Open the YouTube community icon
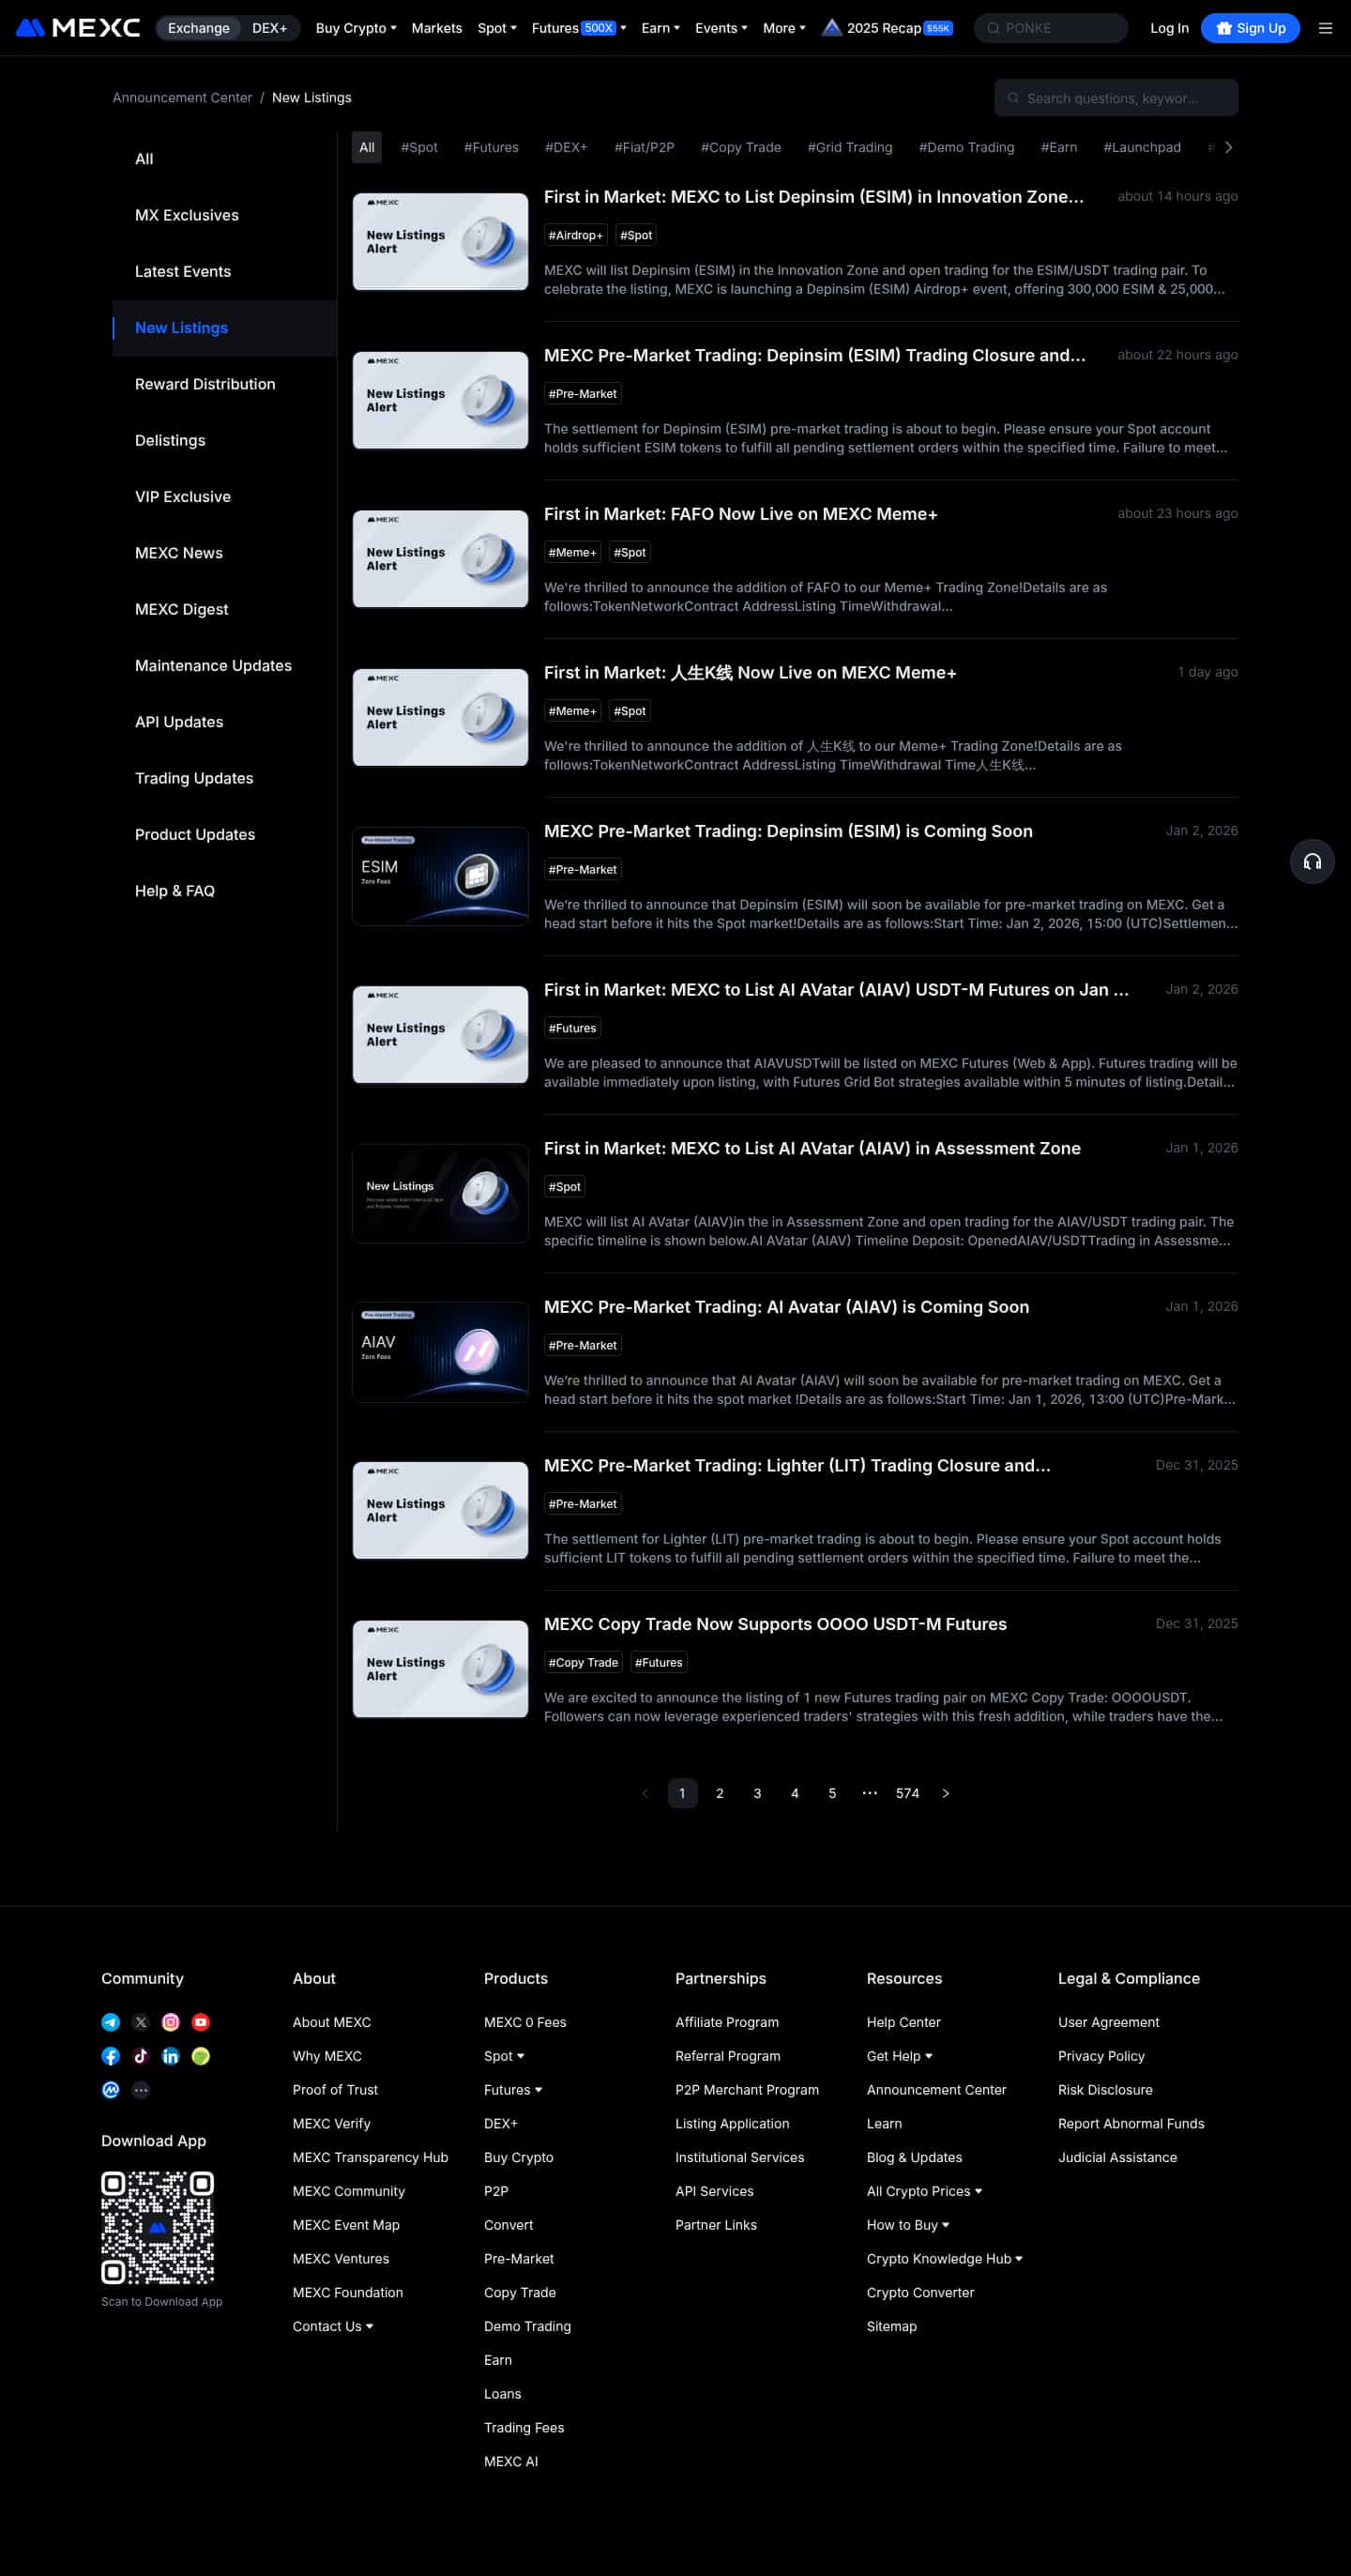This screenshot has height=2576, width=1351. pyautogui.click(x=201, y=2022)
